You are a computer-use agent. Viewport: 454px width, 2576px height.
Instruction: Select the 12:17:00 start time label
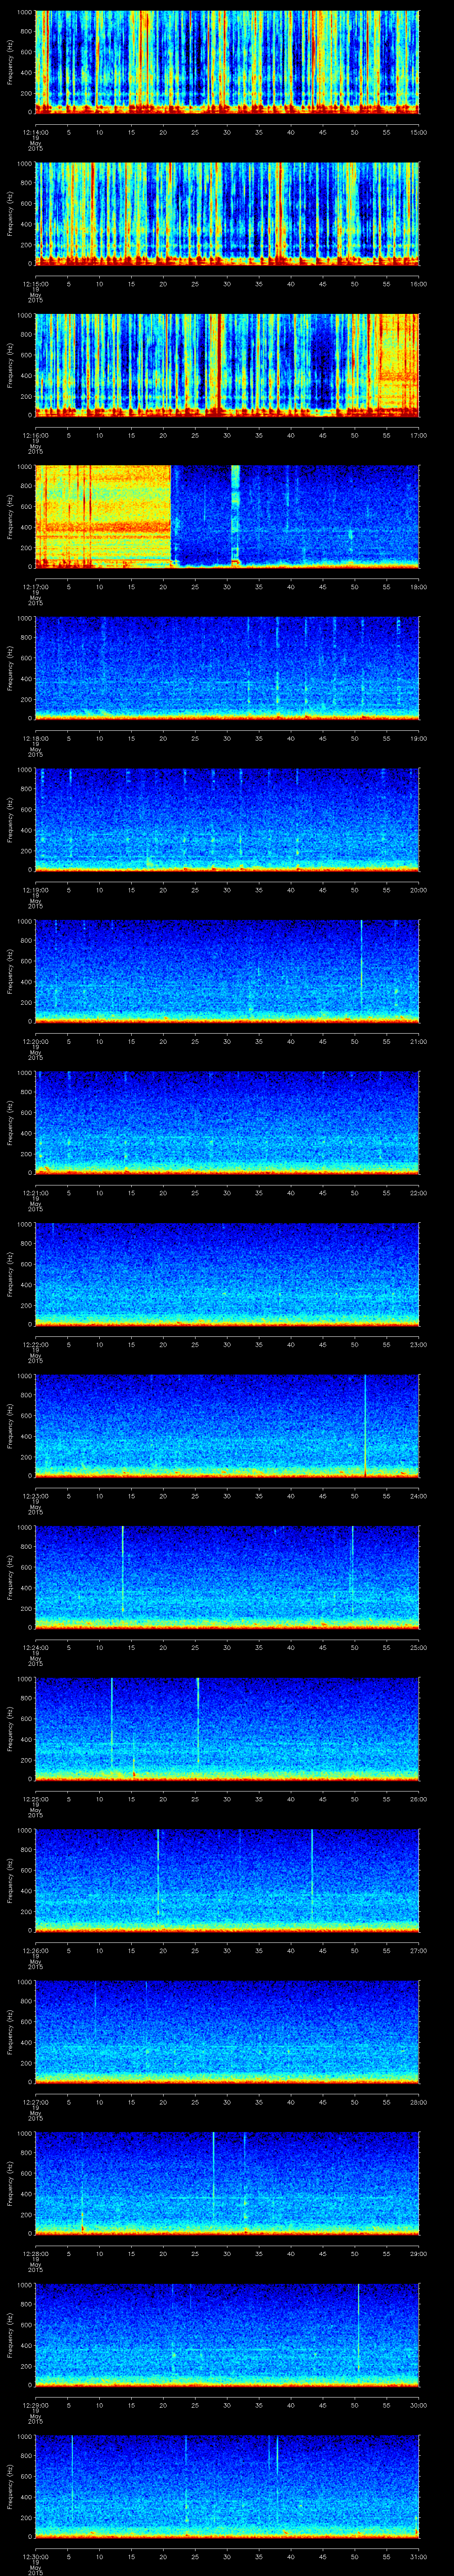[36, 587]
